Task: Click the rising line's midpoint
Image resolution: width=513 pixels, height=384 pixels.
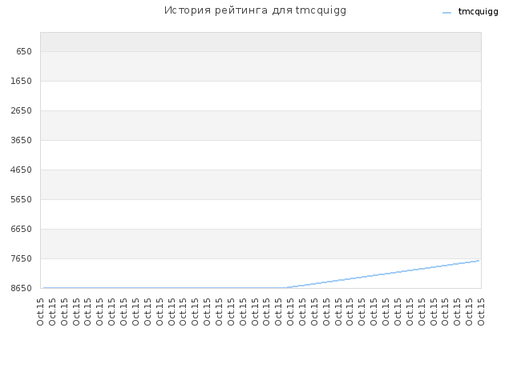Action: 383,274
